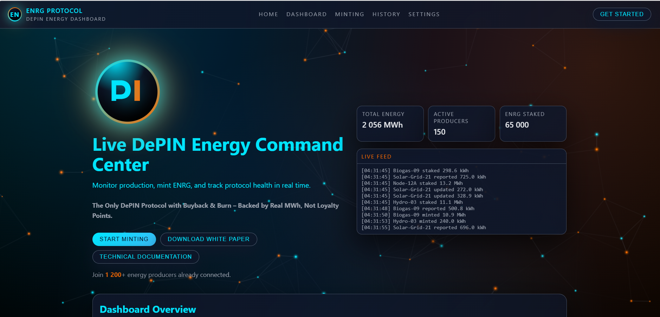Click feed line Solar-Grid-21 updated 328.9 kWh
Viewport: 660px width, 317px height.
422,196
